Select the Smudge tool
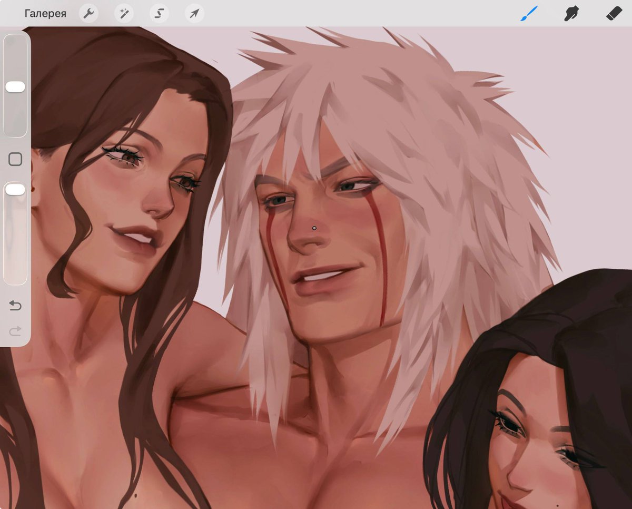The image size is (632, 509). [x=571, y=13]
